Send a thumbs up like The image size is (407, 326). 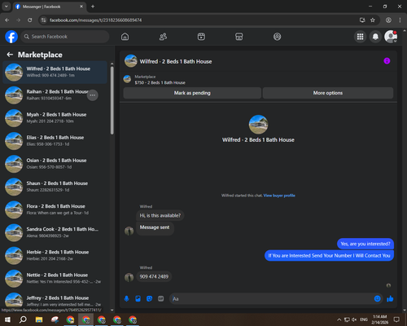point(390,299)
